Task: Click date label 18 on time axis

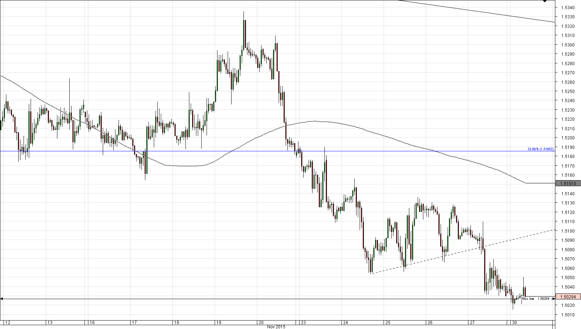Action: click(x=176, y=322)
